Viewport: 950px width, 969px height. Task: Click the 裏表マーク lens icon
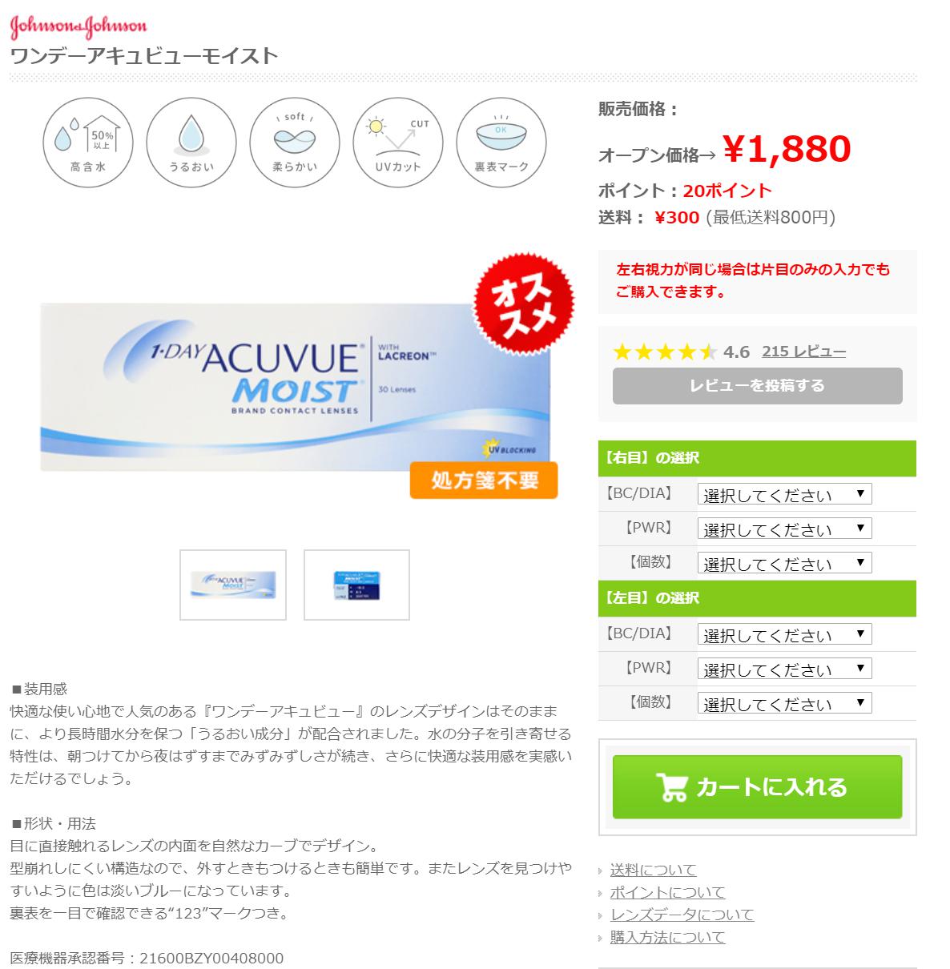pyautogui.click(x=501, y=143)
